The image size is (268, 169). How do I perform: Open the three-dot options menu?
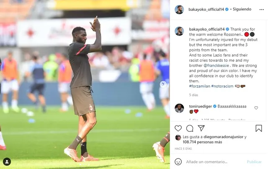[x=261, y=10]
